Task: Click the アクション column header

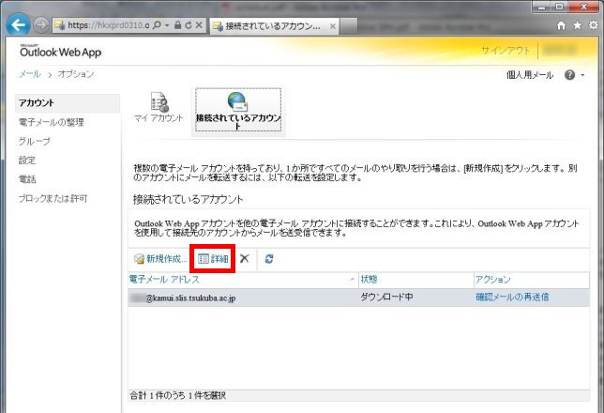Action: [x=531, y=280]
